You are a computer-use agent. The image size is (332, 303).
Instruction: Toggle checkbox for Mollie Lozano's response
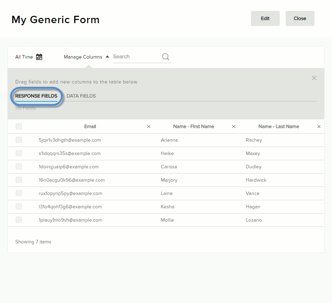pos(19,220)
